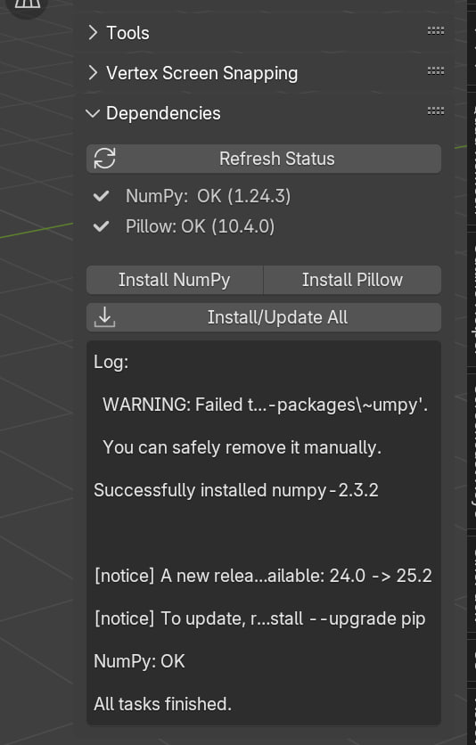Grab the dotted grip handle of Tools panel
476x745 pixels.
click(436, 31)
